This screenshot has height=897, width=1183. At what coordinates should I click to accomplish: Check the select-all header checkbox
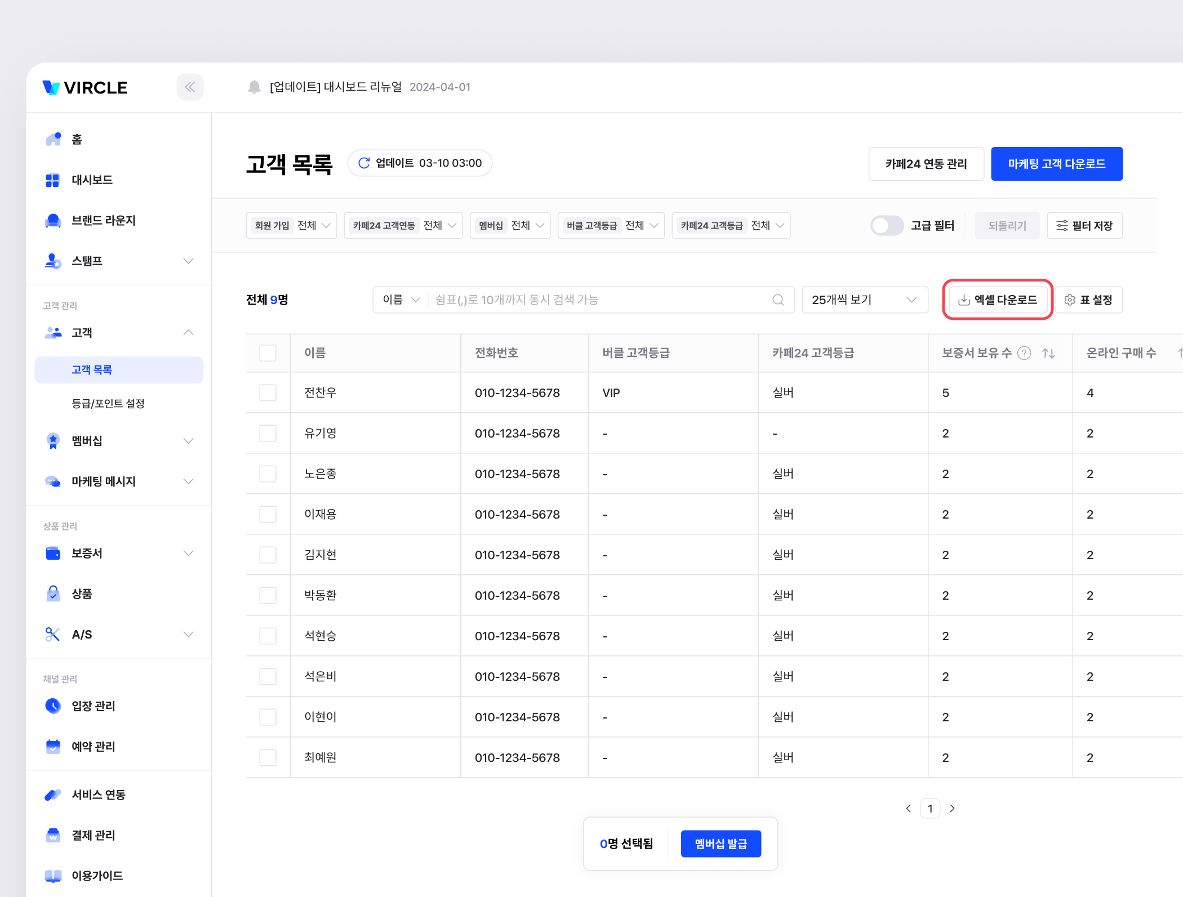(x=268, y=353)
